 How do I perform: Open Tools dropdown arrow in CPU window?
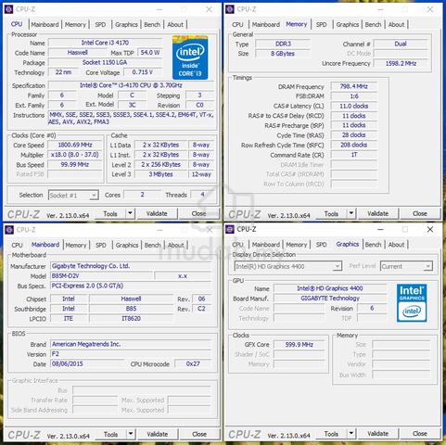[130, 213]
